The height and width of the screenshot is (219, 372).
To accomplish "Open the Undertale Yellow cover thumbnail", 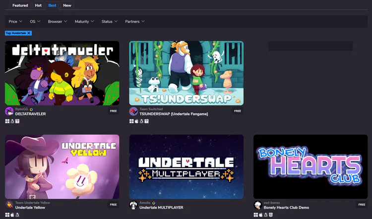I will point(62,166).
